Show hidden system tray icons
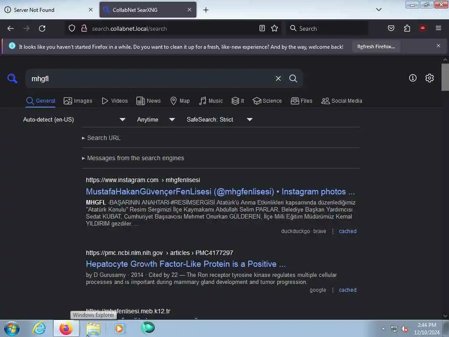The width and height of the screenshot is (449, 337). click(383, 329)
